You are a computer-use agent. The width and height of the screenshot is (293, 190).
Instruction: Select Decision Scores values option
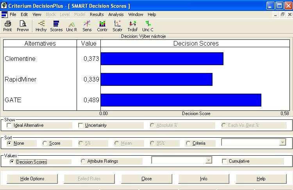(12, 162)
